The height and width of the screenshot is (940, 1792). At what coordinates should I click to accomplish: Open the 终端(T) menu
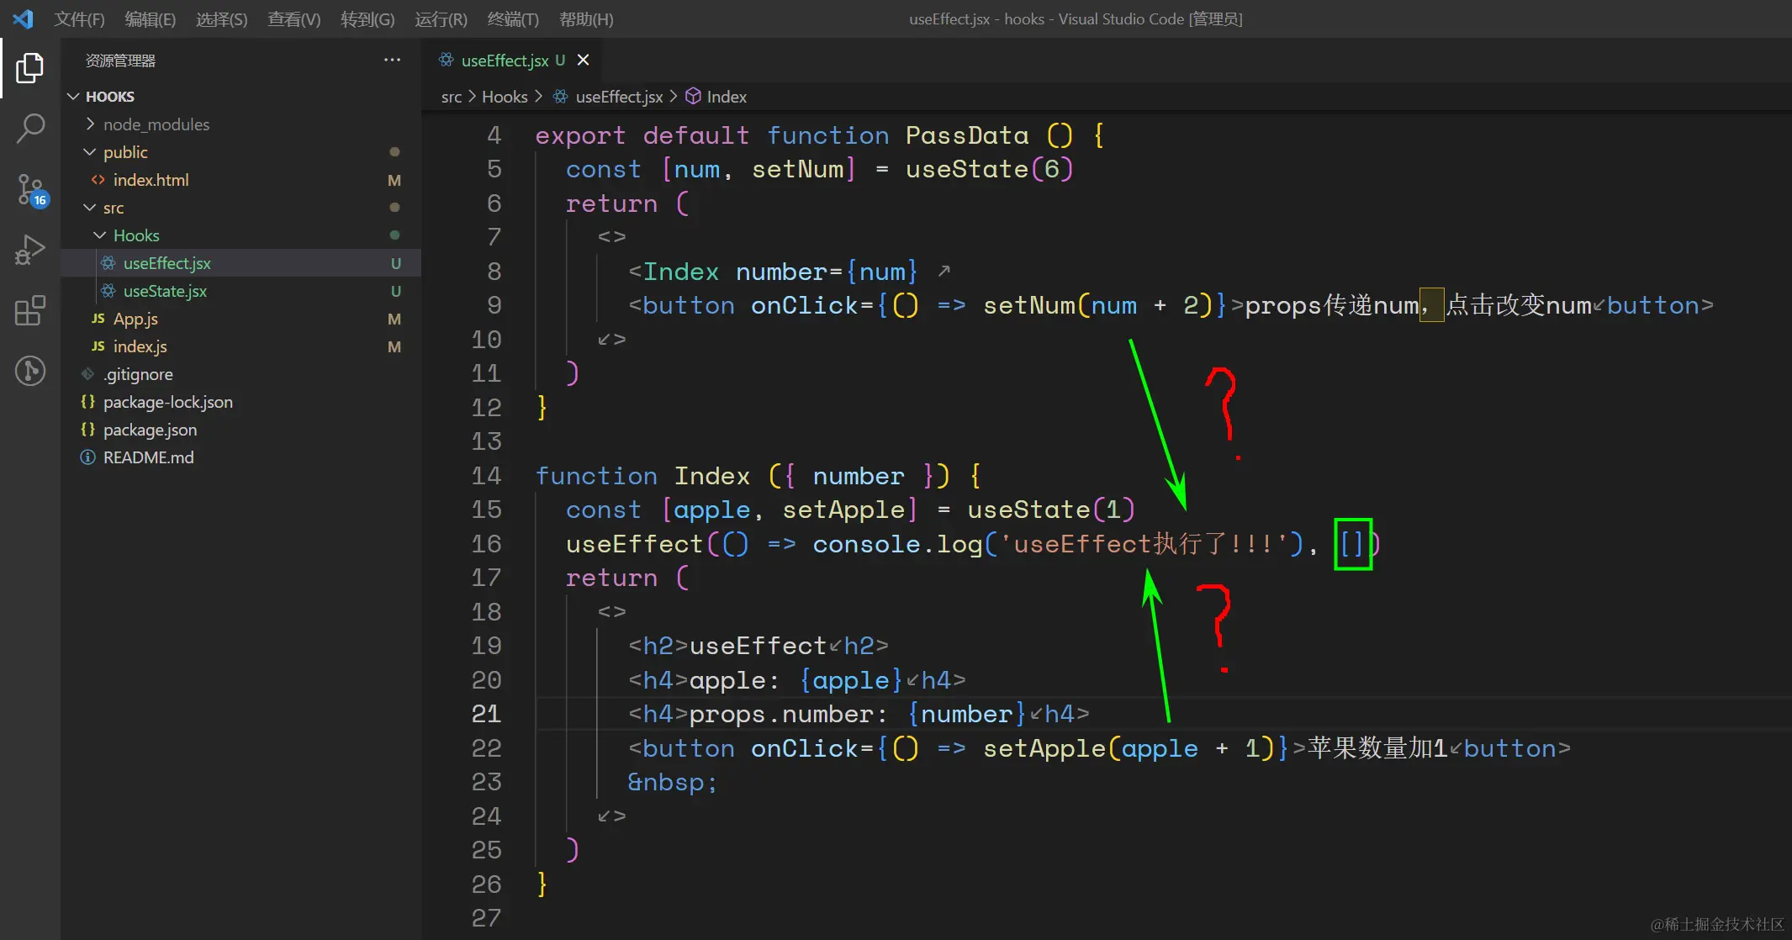tap(513, 18)
